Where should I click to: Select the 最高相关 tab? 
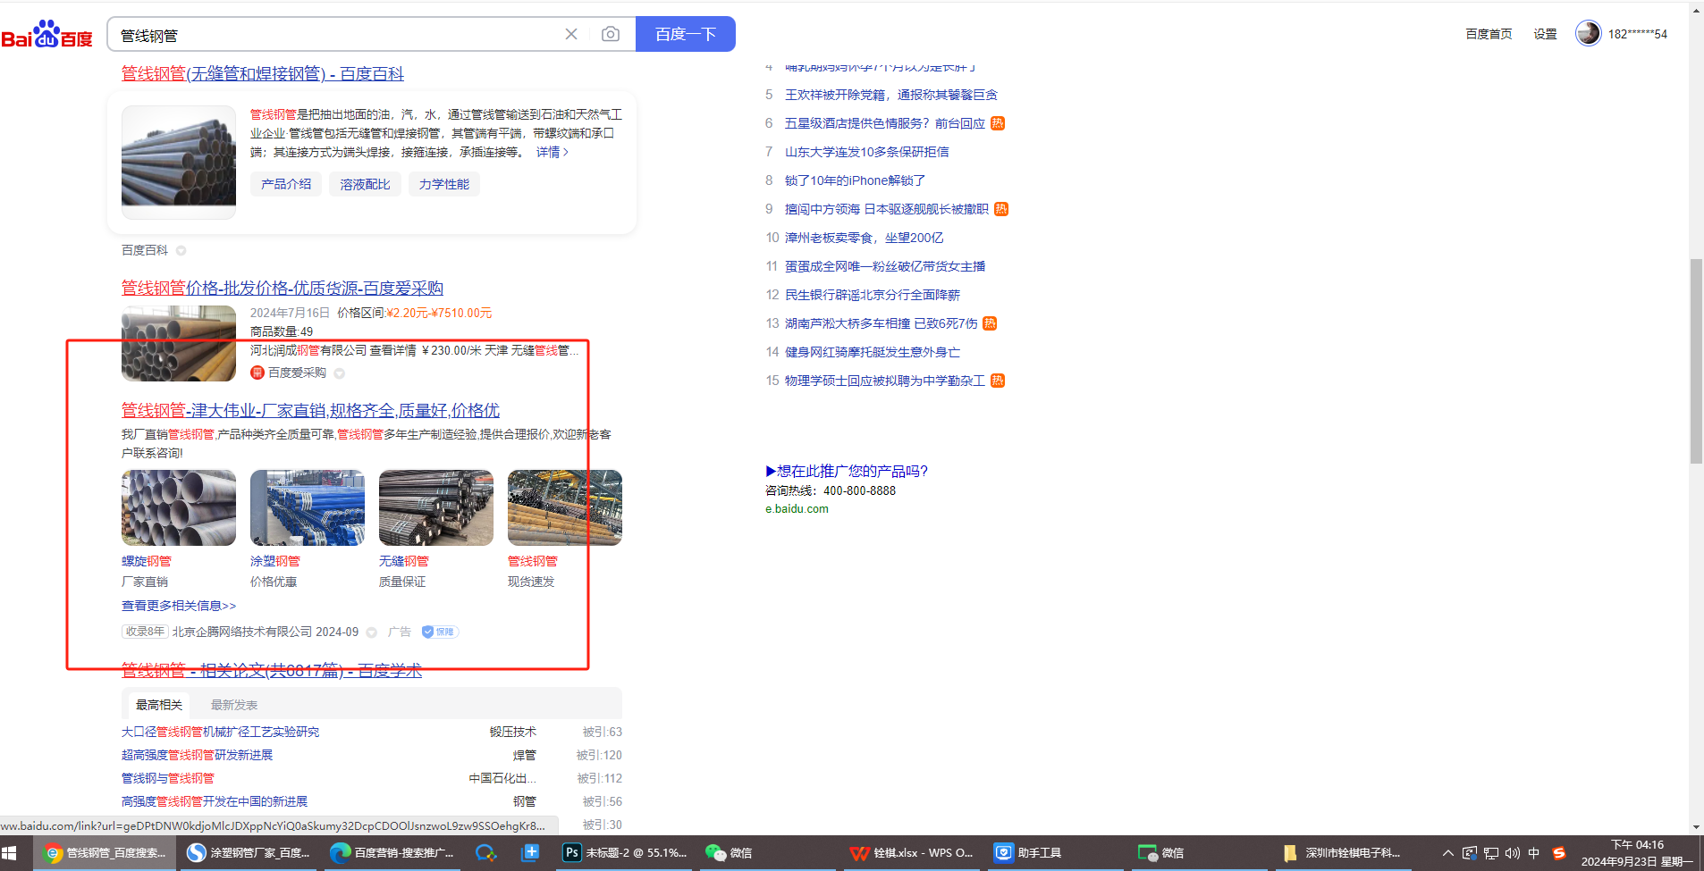(159, 705)
